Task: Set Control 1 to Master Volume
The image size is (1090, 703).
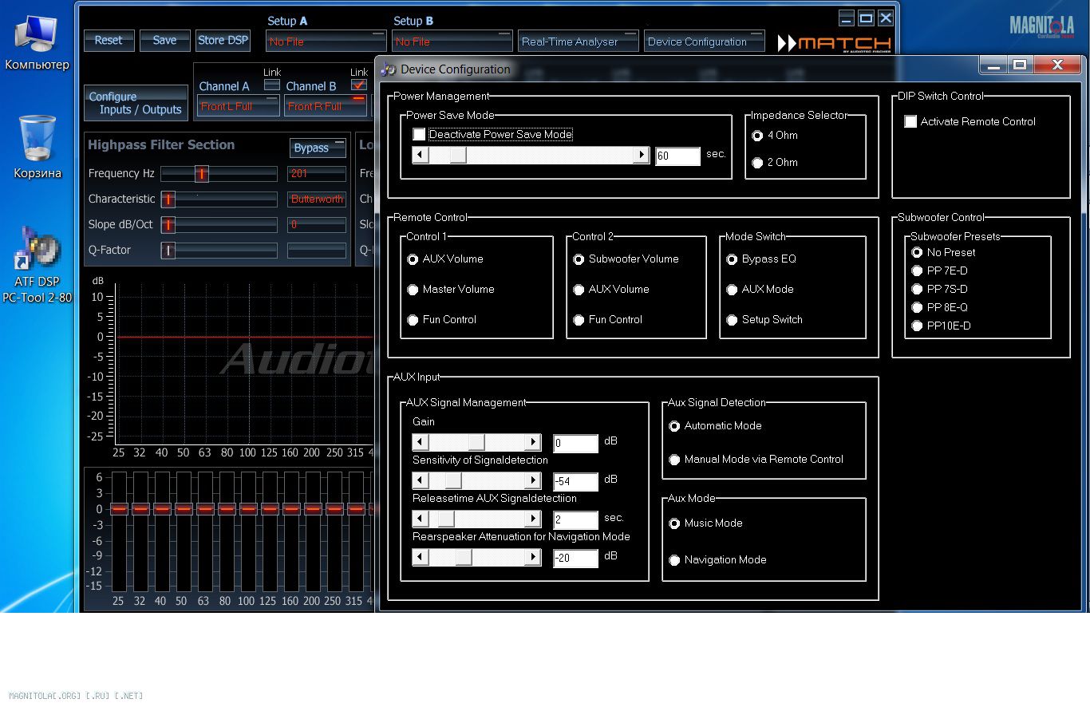Action: [413, 290]
